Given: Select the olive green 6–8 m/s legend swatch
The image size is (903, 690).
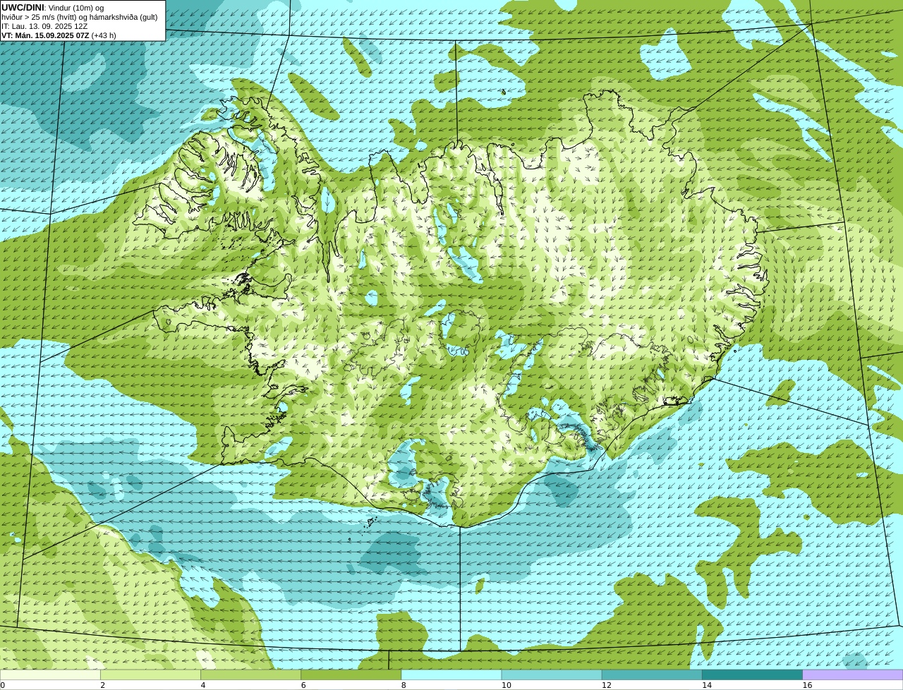Looking at the screenshot, I should (x=351, y=675).
